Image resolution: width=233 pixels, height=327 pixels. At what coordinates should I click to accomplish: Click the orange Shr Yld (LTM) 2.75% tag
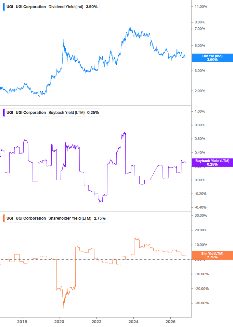[x=212, y=255]
